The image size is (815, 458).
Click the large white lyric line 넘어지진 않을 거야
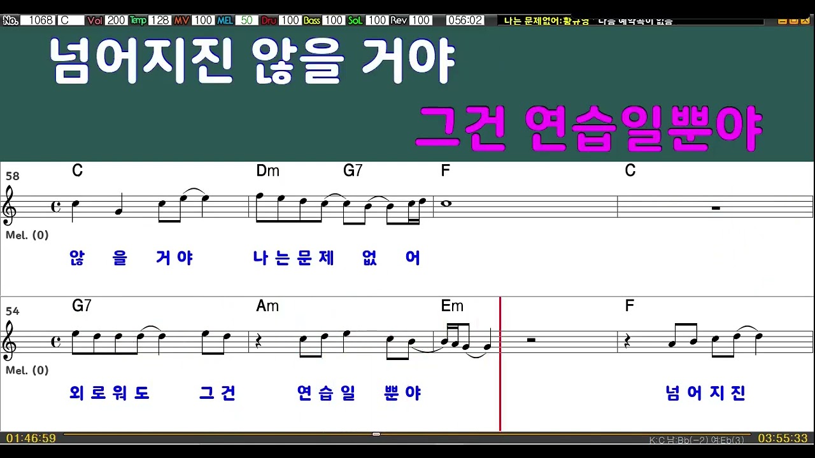(253, 62)
